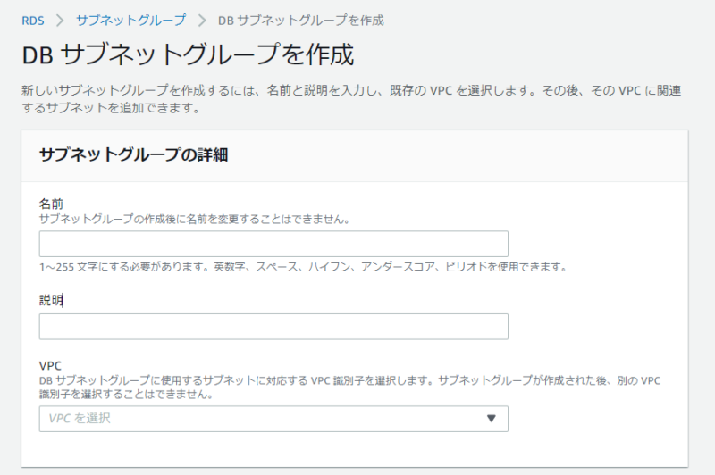The image size is (715, 475).
Task: Click the サブネットグループの詳細 panel header
Action: click(133, 154)
